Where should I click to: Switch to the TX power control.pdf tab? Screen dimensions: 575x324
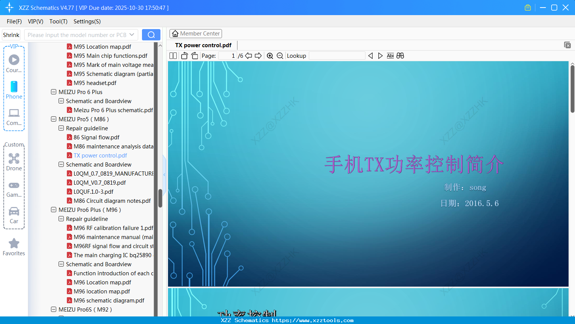pos(203,45)
